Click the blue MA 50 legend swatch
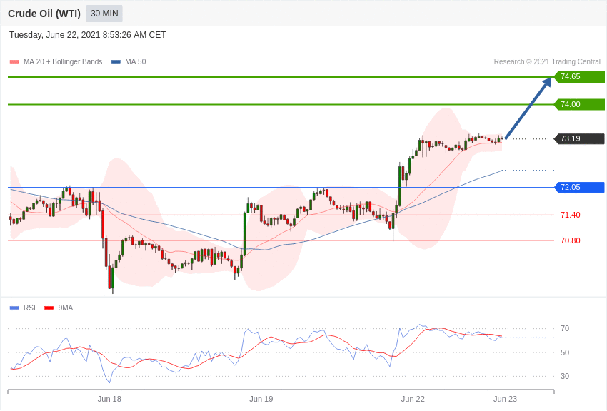 tap(116, 62)
